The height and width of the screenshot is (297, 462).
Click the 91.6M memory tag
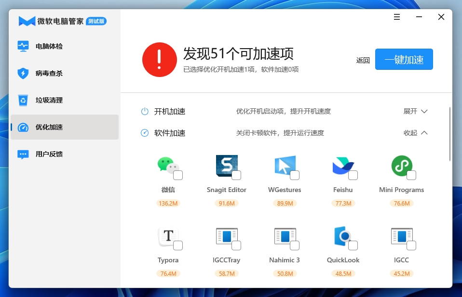[227, 204]
